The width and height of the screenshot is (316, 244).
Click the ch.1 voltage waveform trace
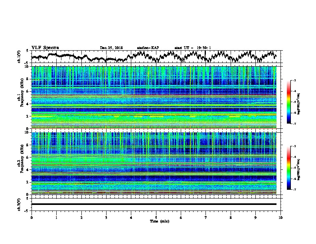pos(154,57)
